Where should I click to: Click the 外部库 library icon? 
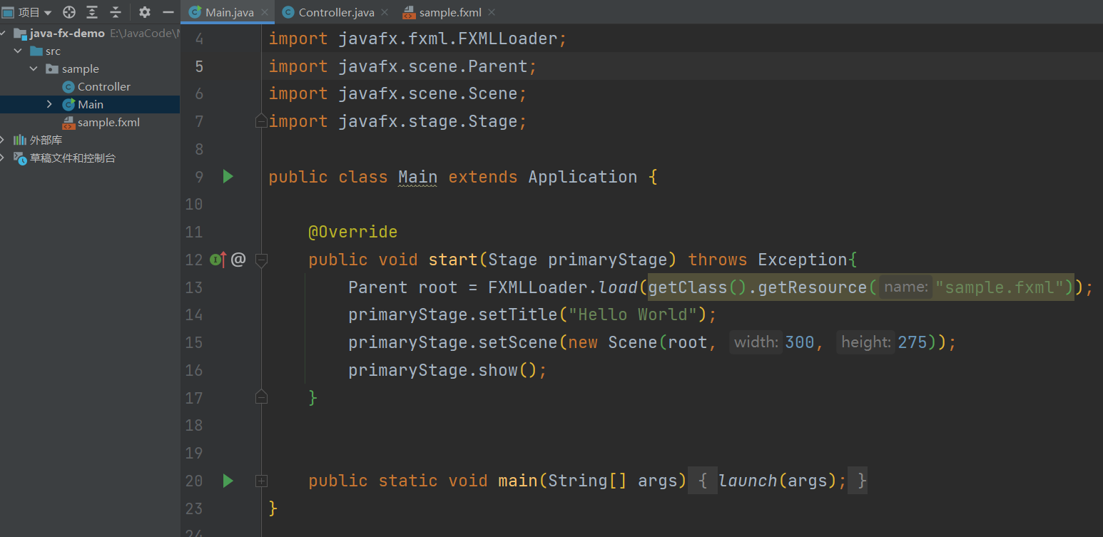(x=20, y=140)
